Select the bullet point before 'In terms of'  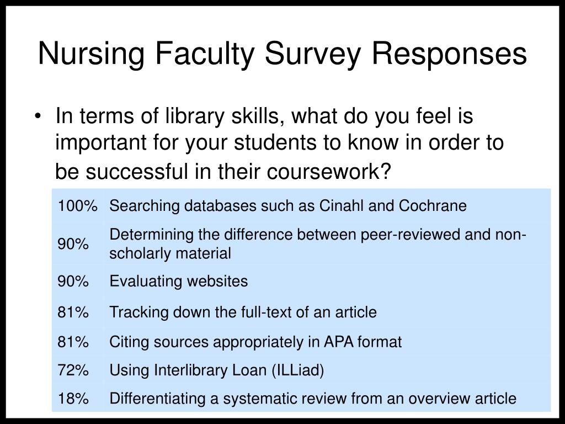click(37, 116)
